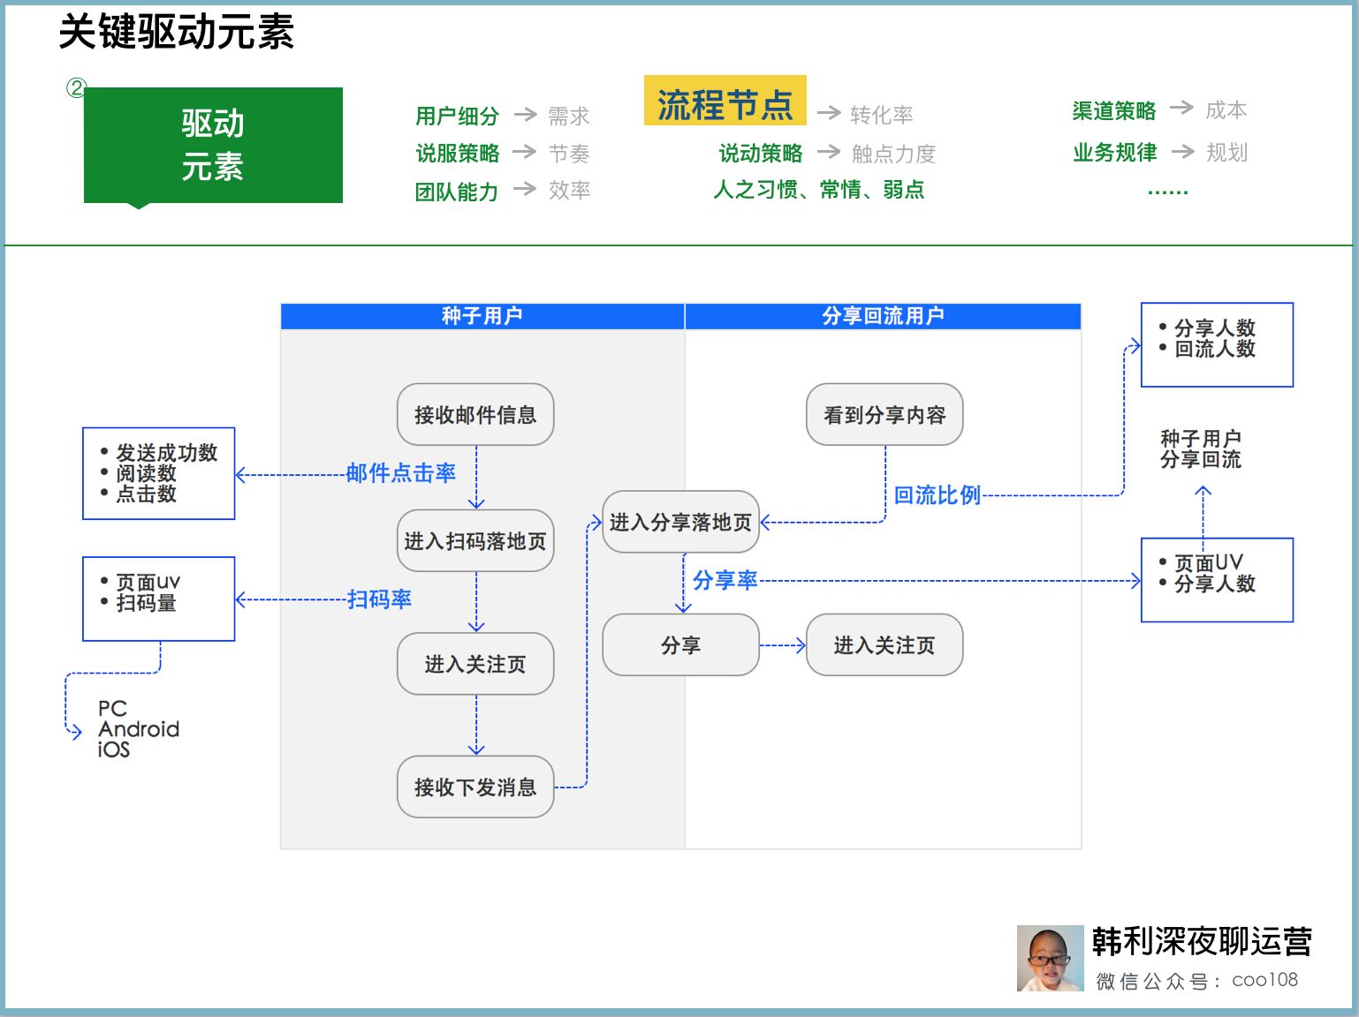The height and width of the screenshot is (1017, 1359).
Task: Click the blue 分享率 label
Action: 725,580
